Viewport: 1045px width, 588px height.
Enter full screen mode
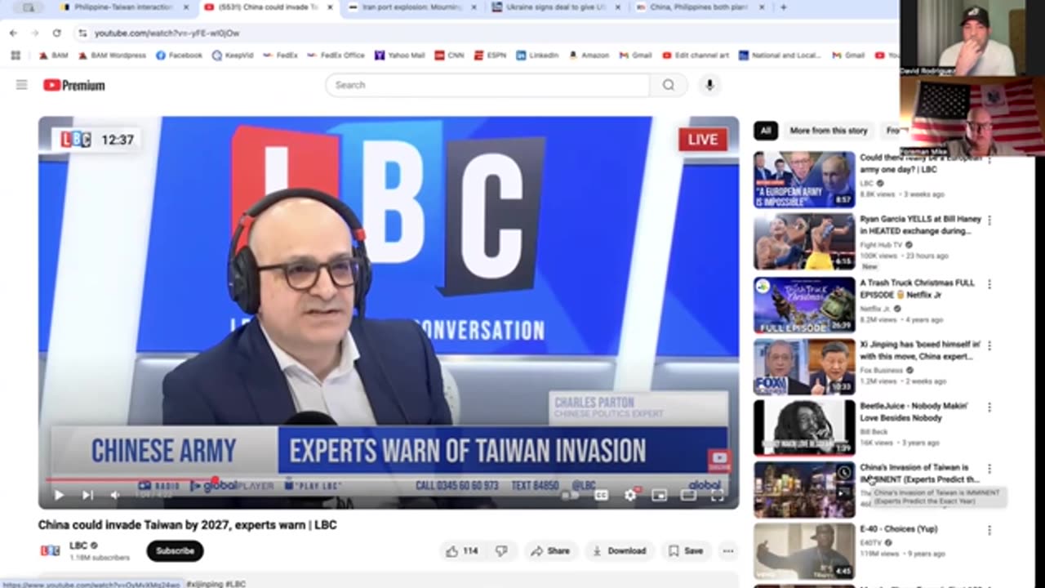point(718,495)
